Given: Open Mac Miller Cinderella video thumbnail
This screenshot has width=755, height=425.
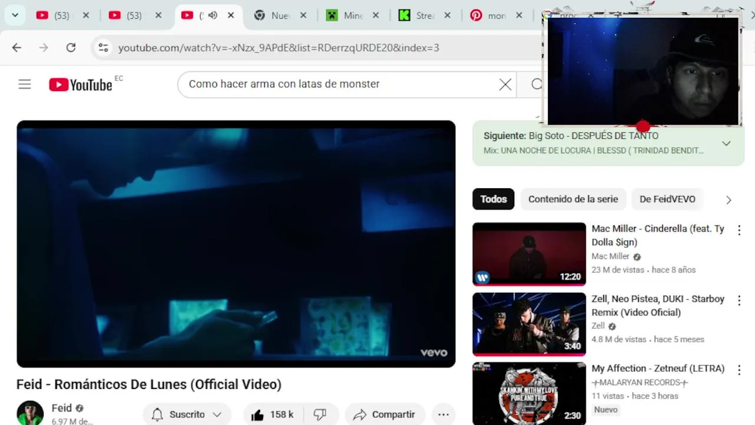Looking at the screenshot, I should (529, 254).
